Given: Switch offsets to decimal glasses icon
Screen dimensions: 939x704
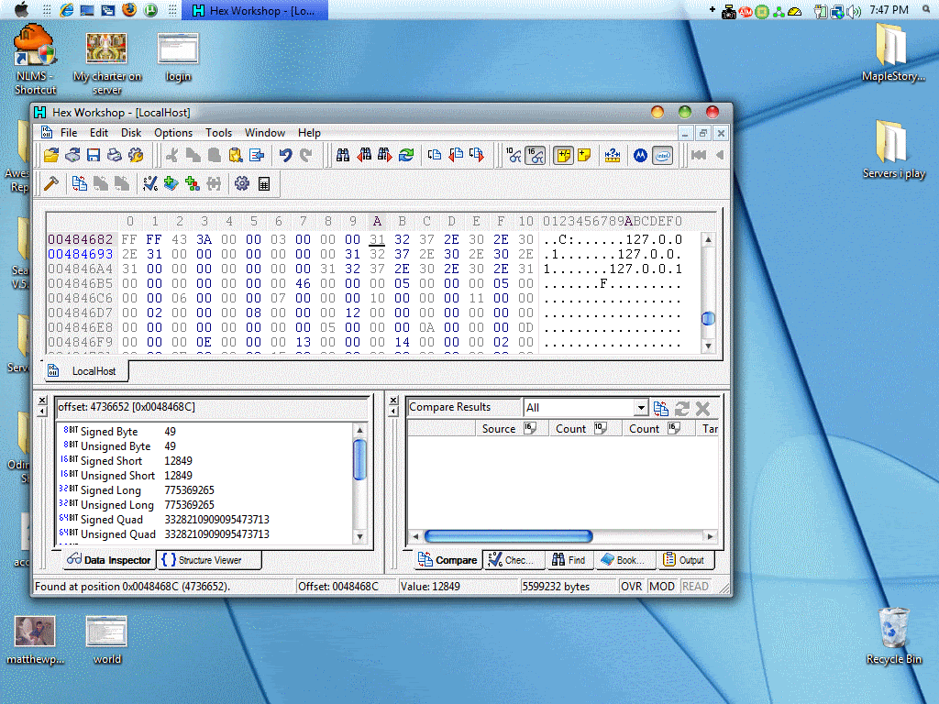Looking at the screenshot, I should pyautogui.click(x=514, y=156).
